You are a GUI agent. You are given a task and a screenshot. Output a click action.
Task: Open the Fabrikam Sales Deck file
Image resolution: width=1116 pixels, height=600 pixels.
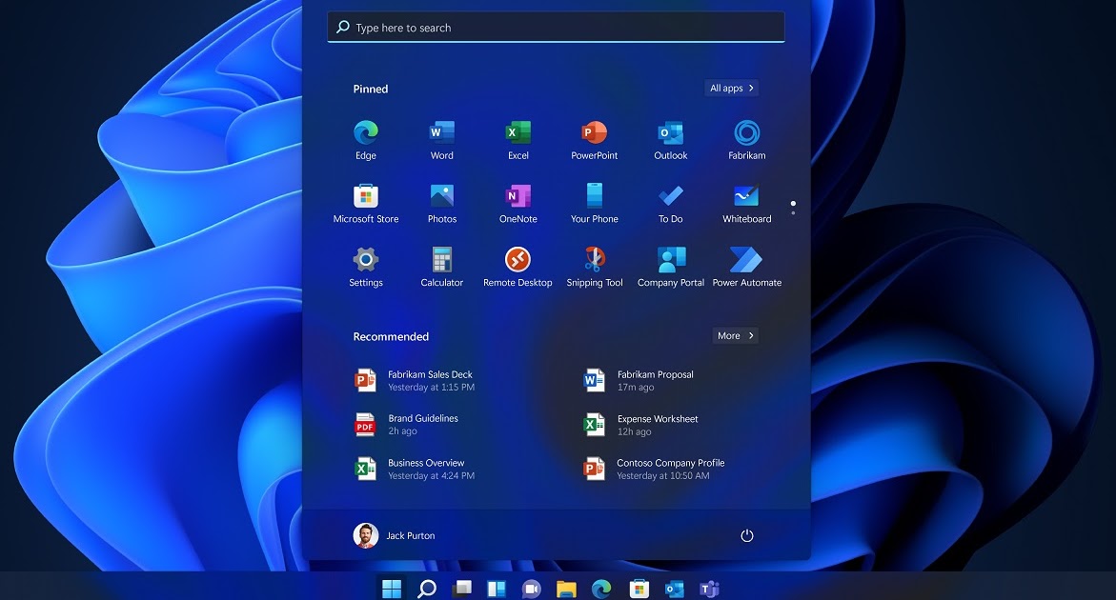[415, 380]
